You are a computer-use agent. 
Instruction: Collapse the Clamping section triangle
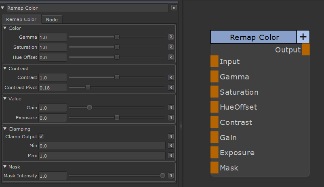click(5, 129)
